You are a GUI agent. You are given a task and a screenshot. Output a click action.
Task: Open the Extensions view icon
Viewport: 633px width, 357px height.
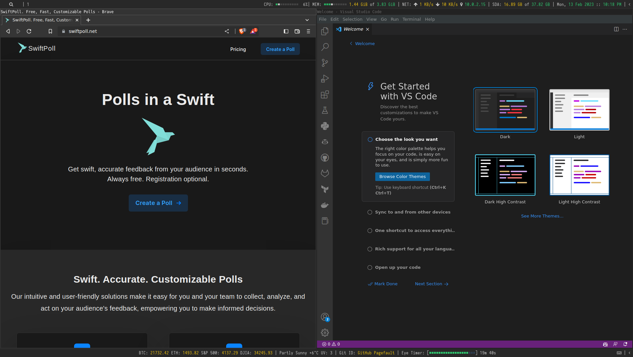pyautogui.click(x=325, y=94)
